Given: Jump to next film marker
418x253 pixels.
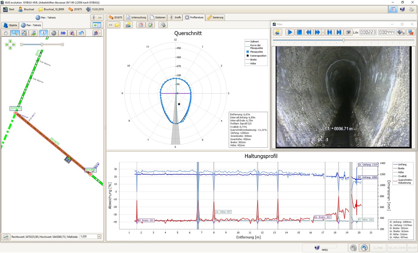Looking at the screenshot, I should [x=339, y=32].
